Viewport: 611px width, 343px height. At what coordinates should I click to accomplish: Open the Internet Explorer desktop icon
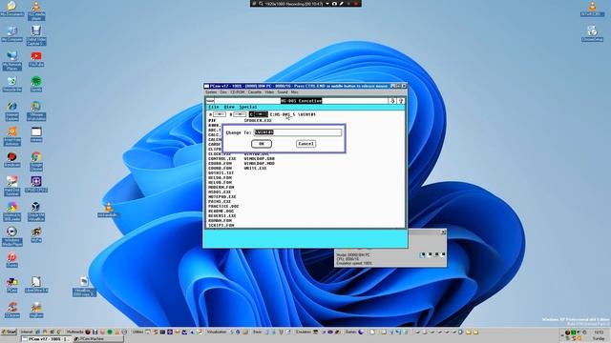12,111
